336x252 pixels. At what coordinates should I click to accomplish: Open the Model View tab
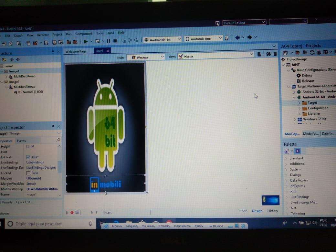[311, 133]
